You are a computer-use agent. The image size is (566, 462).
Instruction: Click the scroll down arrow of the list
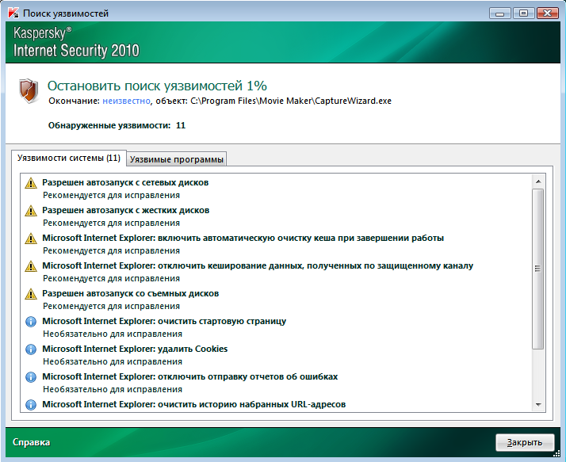538,405
